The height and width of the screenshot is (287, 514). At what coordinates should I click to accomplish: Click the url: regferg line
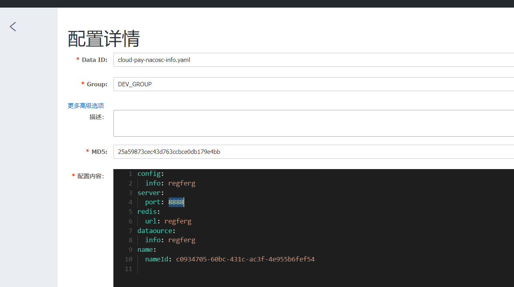point(168,221)
